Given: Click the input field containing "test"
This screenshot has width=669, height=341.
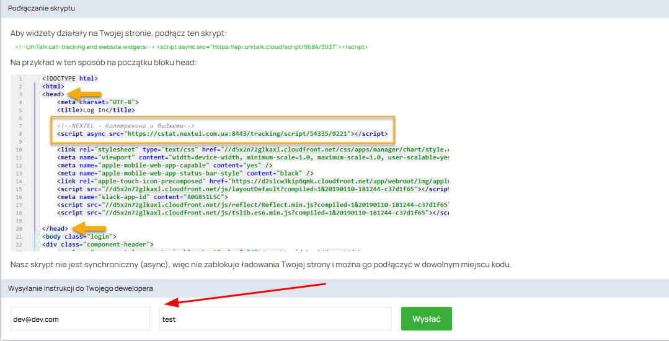Looking at the screenshot, I should coord(275,319).
